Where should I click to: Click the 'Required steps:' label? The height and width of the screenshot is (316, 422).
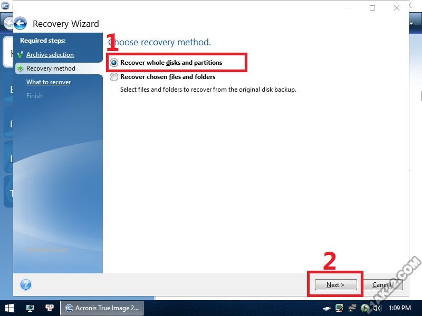click(43, 41)
